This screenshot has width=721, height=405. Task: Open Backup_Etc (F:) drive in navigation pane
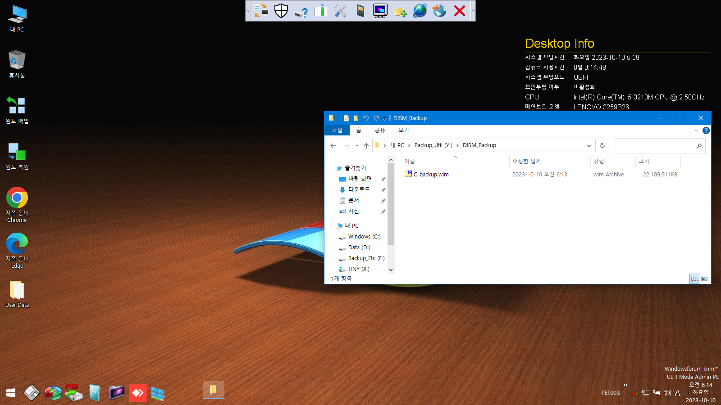tap(366, 258)
